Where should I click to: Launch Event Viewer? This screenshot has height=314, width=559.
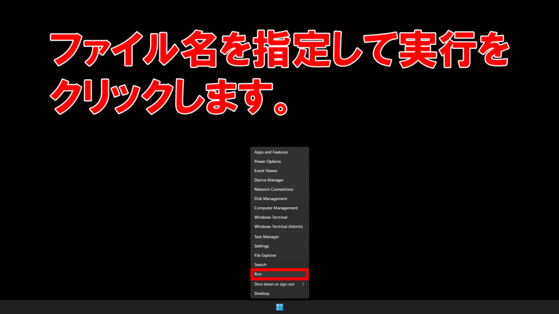[266, 171]
